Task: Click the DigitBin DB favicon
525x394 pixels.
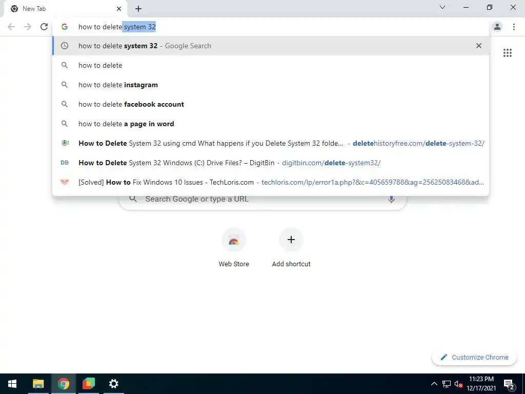Action: 65,163
